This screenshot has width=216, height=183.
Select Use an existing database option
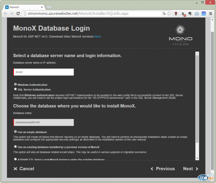pyautogui.click(x=15, y=147)
